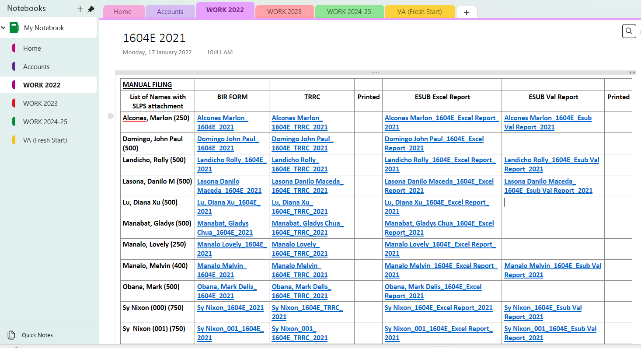Image resolution: width=641 pixels, height=348 pixels.
Task: Select Home in the notebook sidebar
Action: (48, 49)
